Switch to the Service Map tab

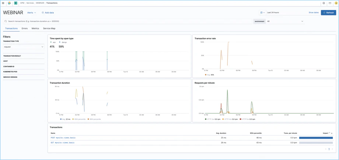[49, 28]
